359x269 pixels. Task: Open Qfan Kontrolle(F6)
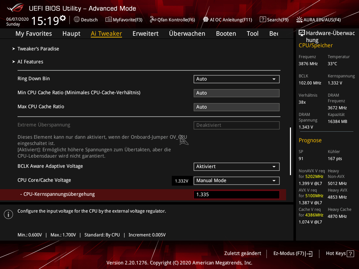click(x=172, y=20)
